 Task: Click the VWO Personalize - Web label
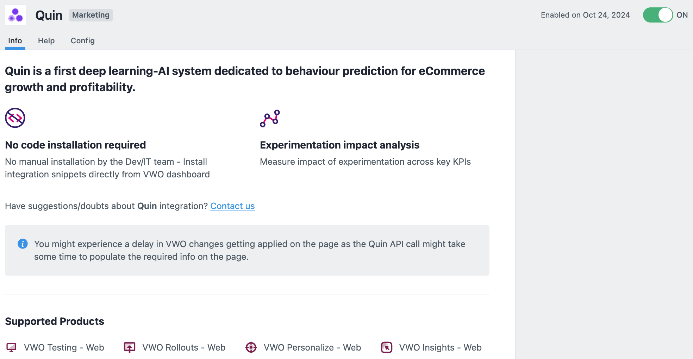point(312,348)
